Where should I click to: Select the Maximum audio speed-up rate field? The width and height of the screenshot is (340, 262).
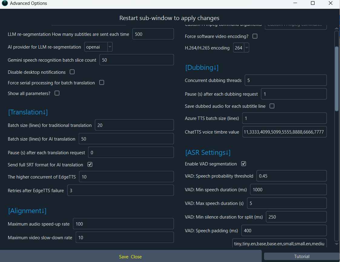123,224
